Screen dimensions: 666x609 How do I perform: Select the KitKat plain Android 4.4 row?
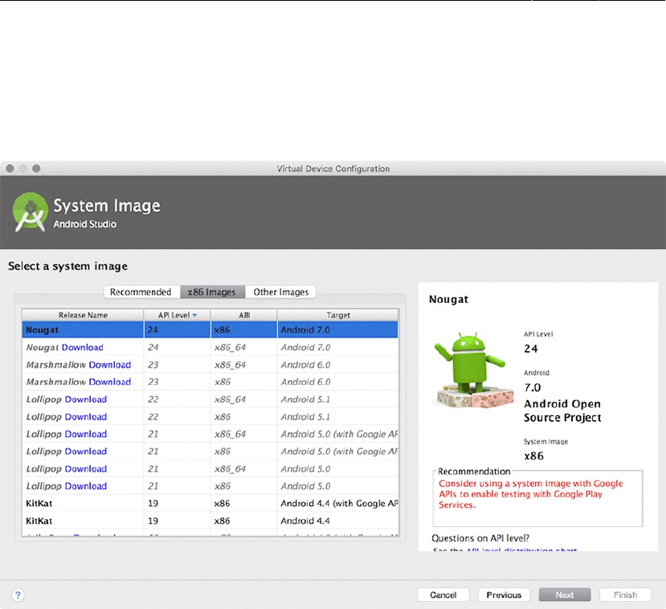210,521
